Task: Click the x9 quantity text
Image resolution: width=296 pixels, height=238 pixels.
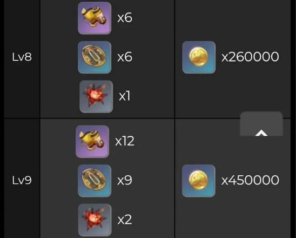Action: [x=125, y=180]
